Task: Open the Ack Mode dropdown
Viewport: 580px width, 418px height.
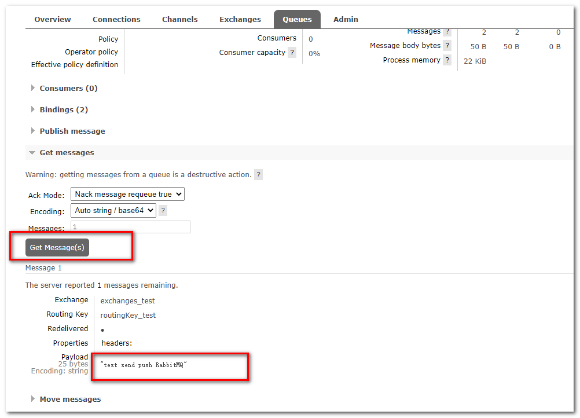Action: click(x=127, y=194)
